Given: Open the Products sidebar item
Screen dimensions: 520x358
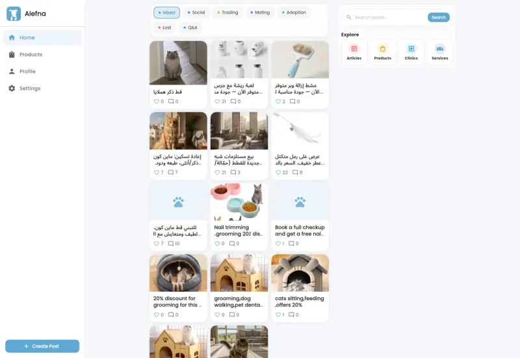Looking at the screenshot, I should click(42, 55).
